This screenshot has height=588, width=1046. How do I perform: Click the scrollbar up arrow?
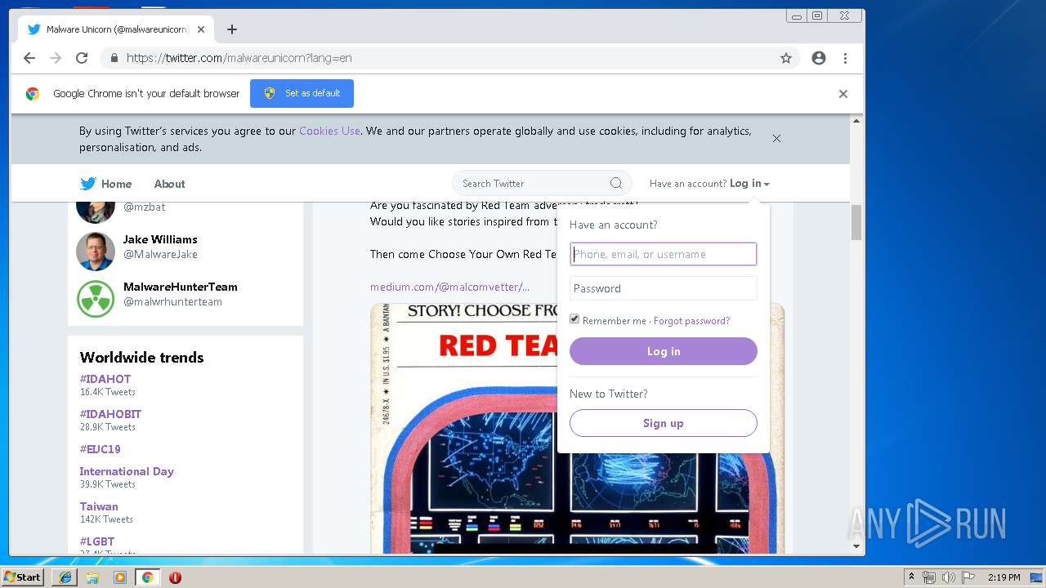click(x=856, y=121)
